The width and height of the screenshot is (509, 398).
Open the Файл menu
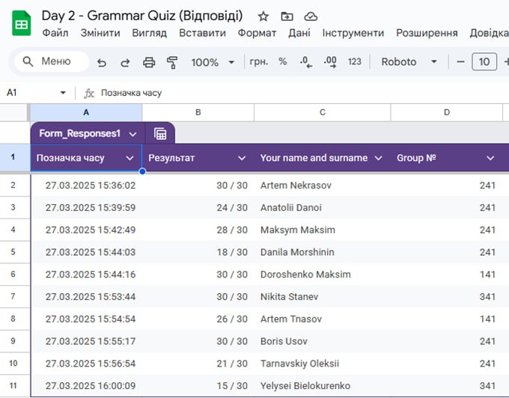pos(55,33)
